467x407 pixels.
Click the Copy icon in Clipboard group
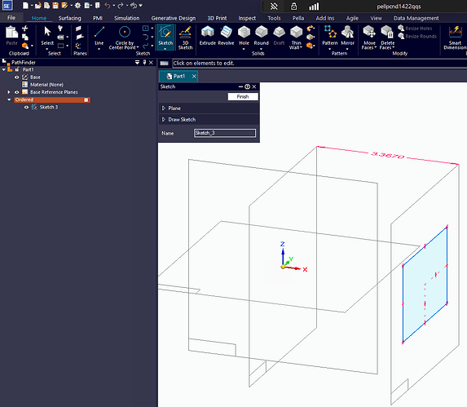[x=25, y=37]
